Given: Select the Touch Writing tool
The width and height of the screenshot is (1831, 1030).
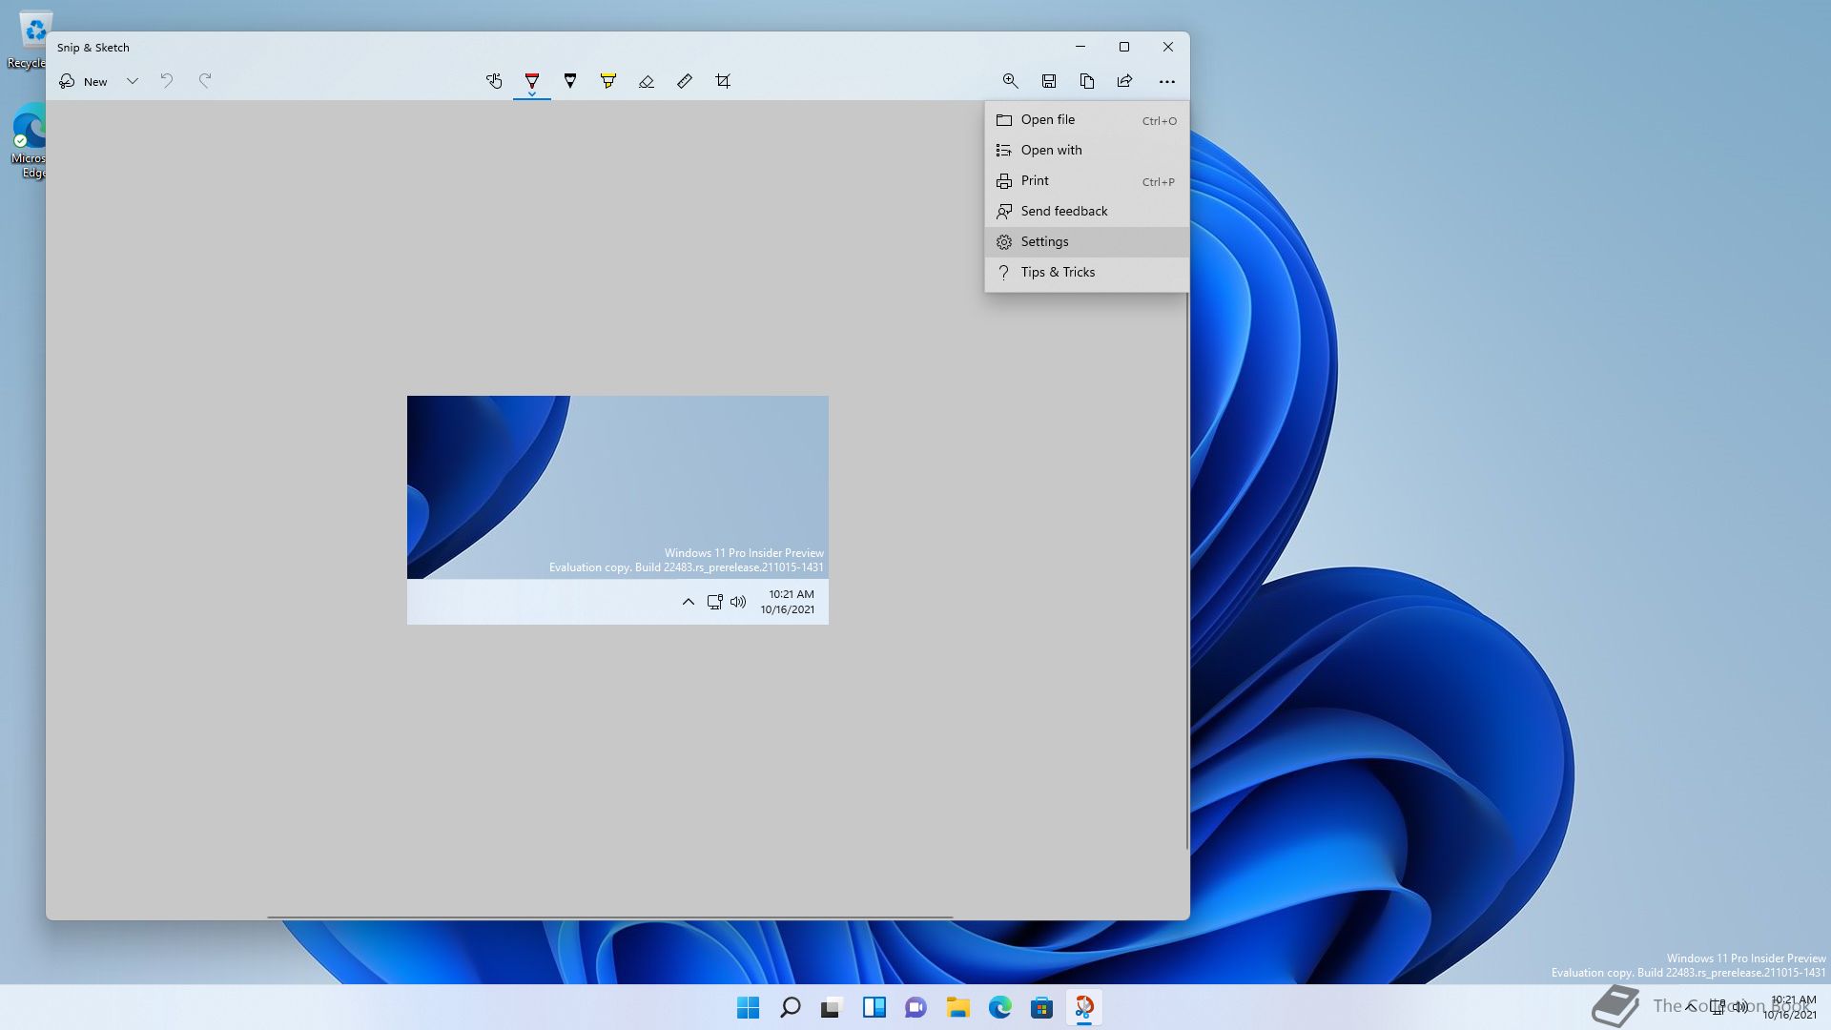Looking at the screenshot, I should coord(494,81).
